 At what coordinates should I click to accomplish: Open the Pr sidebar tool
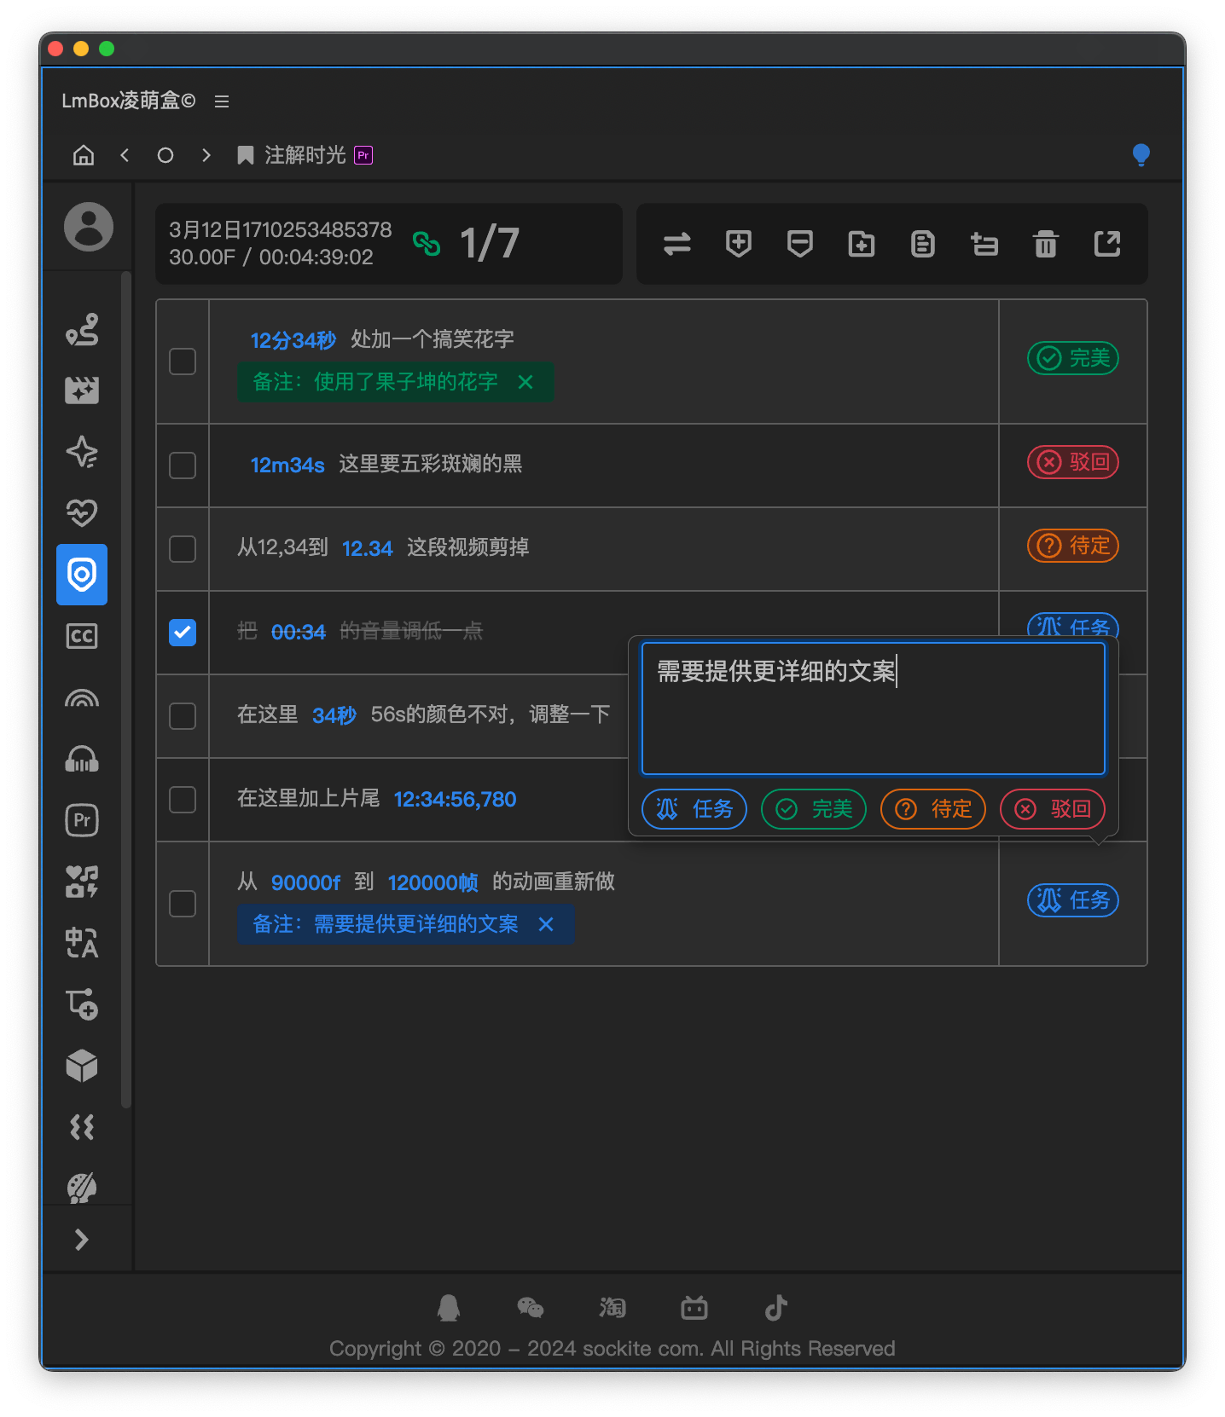coord(82,820)
